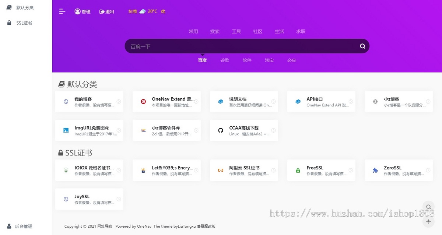Switch search engine to 软件

pyautogui.click(x=247, y=60)
